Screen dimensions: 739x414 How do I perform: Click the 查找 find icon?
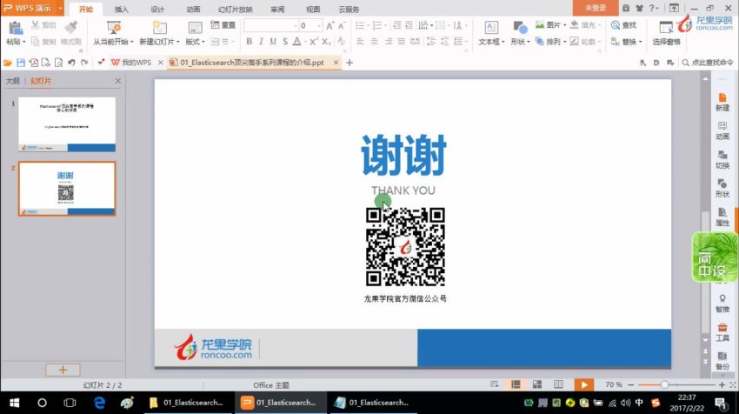coord(616,26)
